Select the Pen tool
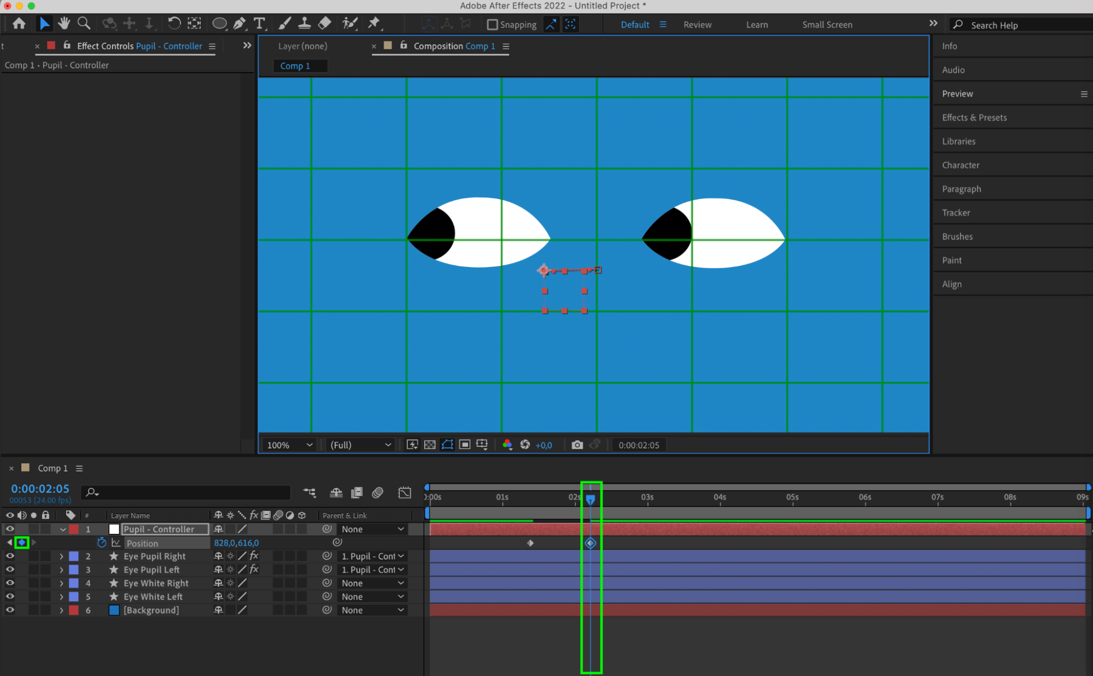Viewport: 1093px width, 676px height. (x=239, y=24)
